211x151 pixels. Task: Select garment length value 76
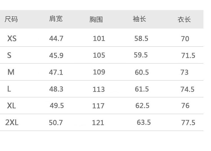click(x=185, y=106)
